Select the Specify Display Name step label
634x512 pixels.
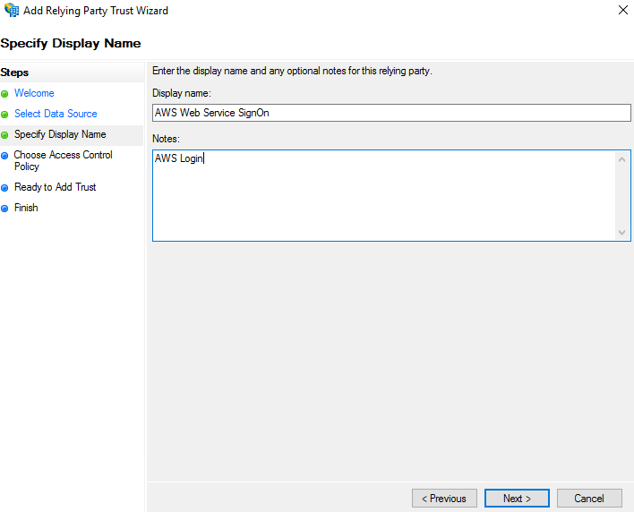[x=60, y=134]
